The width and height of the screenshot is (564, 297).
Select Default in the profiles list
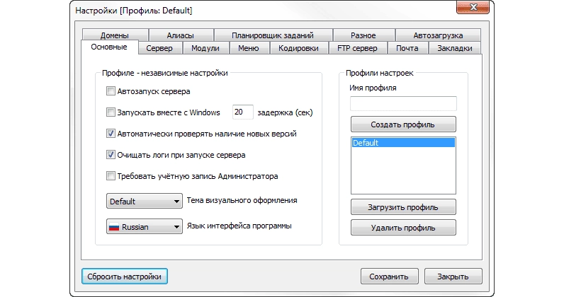pos(403,143)
